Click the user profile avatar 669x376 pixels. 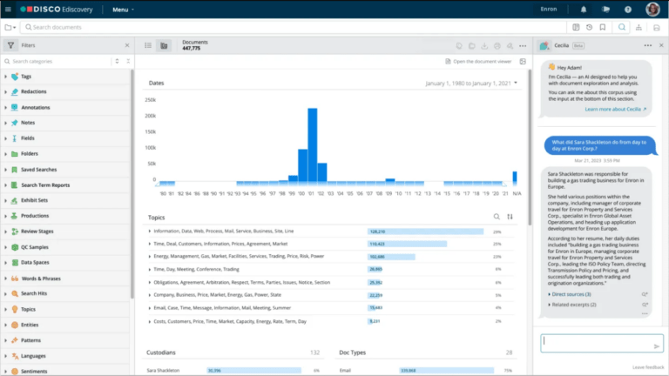(x=653, y=10)
